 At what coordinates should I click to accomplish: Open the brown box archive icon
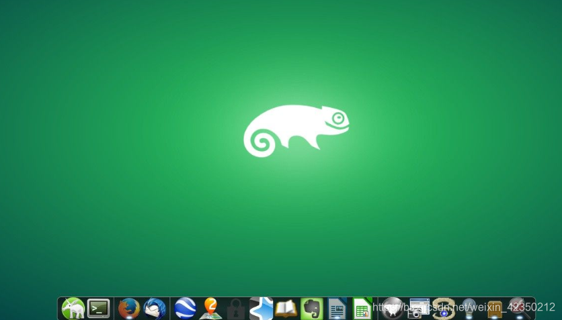[495, 309]
